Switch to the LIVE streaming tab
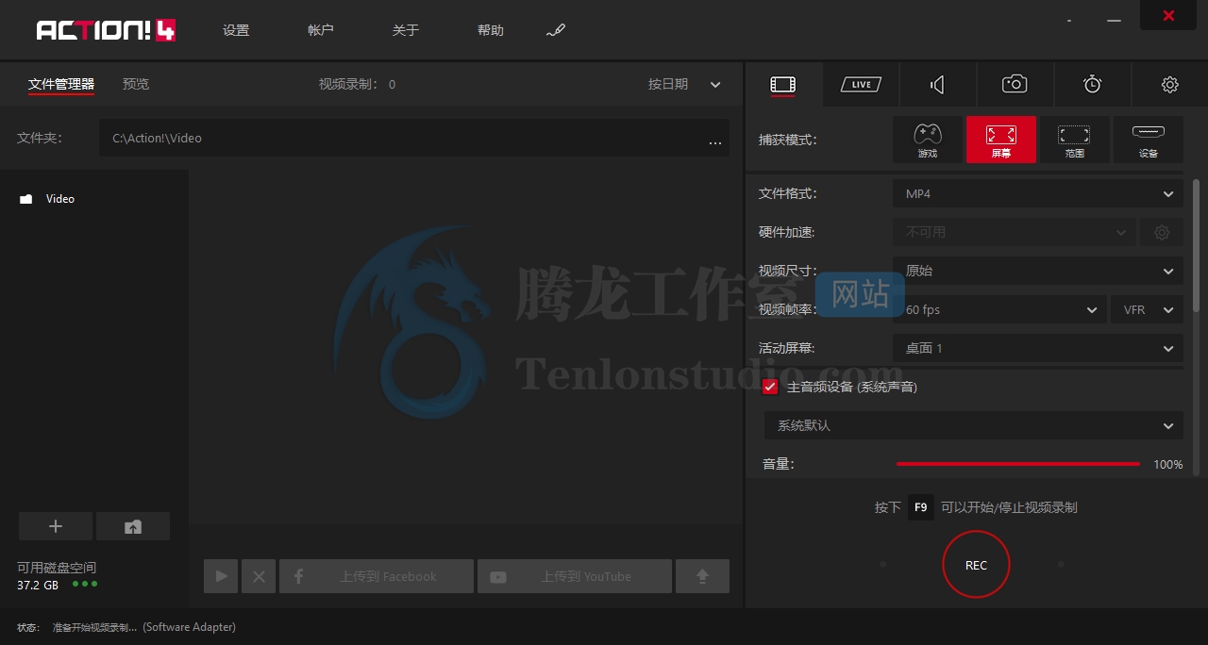The image size is (1208, 645). [861, 85]
